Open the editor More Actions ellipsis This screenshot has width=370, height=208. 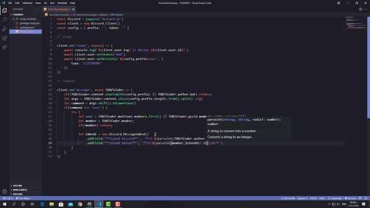(x=365, y=9)
